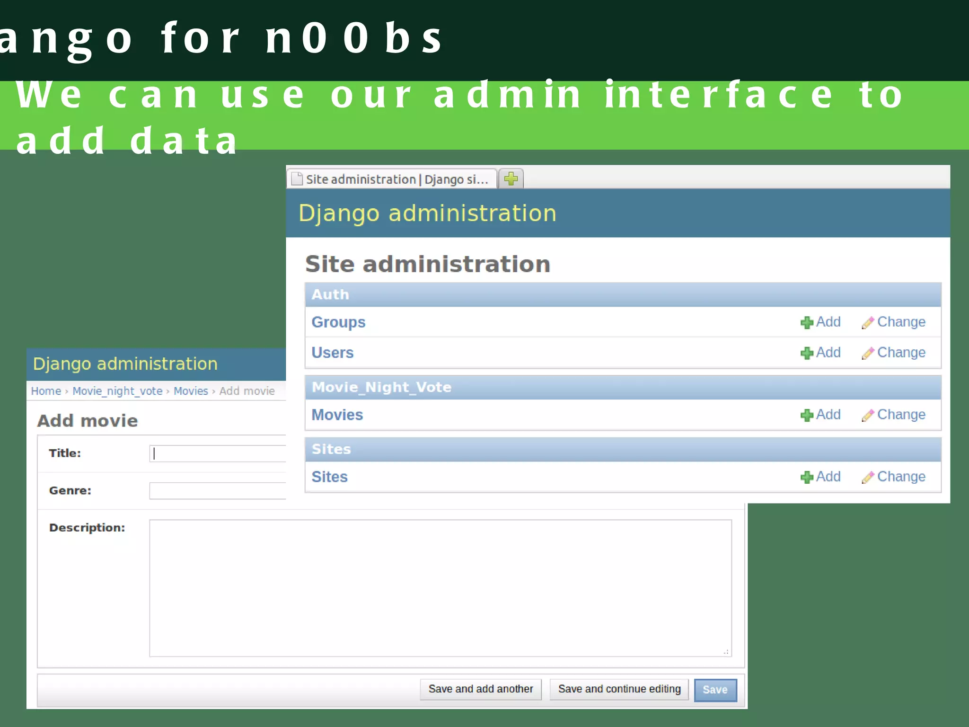This screenshot has height=727, width=969.
Task: Open the Sites model link
Action: coord(329,477)
